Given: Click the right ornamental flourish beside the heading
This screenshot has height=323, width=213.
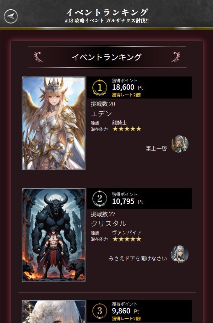Looking at the screenshot, I should click(175, 57).
